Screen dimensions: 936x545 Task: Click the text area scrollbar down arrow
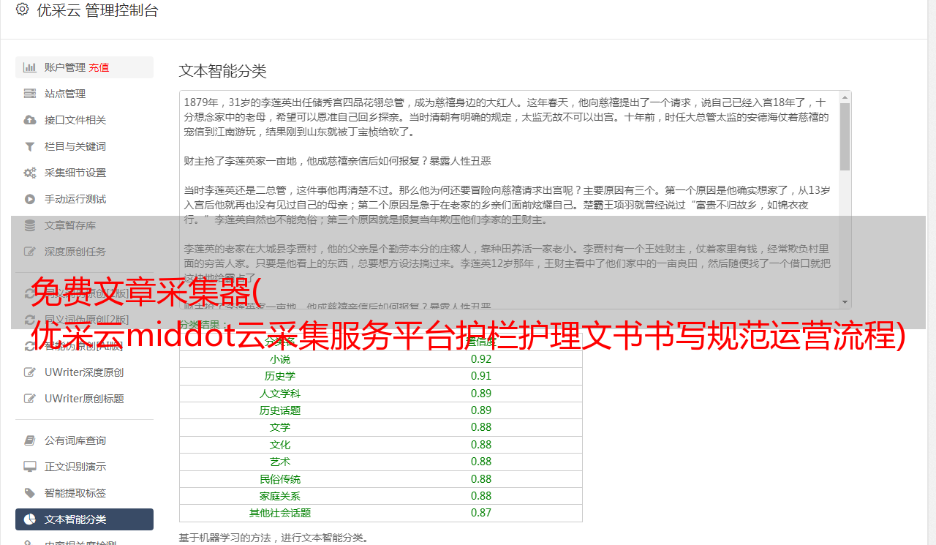pos(845,302)
